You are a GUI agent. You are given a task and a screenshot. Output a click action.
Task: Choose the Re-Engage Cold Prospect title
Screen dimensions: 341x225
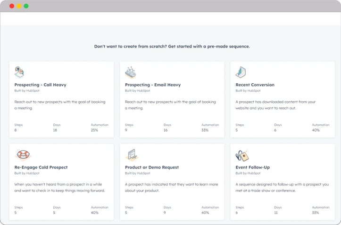pyautogui.click(x=41, y=167)
